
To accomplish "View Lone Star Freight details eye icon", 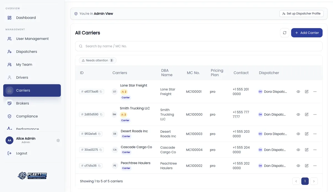I will (298, 92).
